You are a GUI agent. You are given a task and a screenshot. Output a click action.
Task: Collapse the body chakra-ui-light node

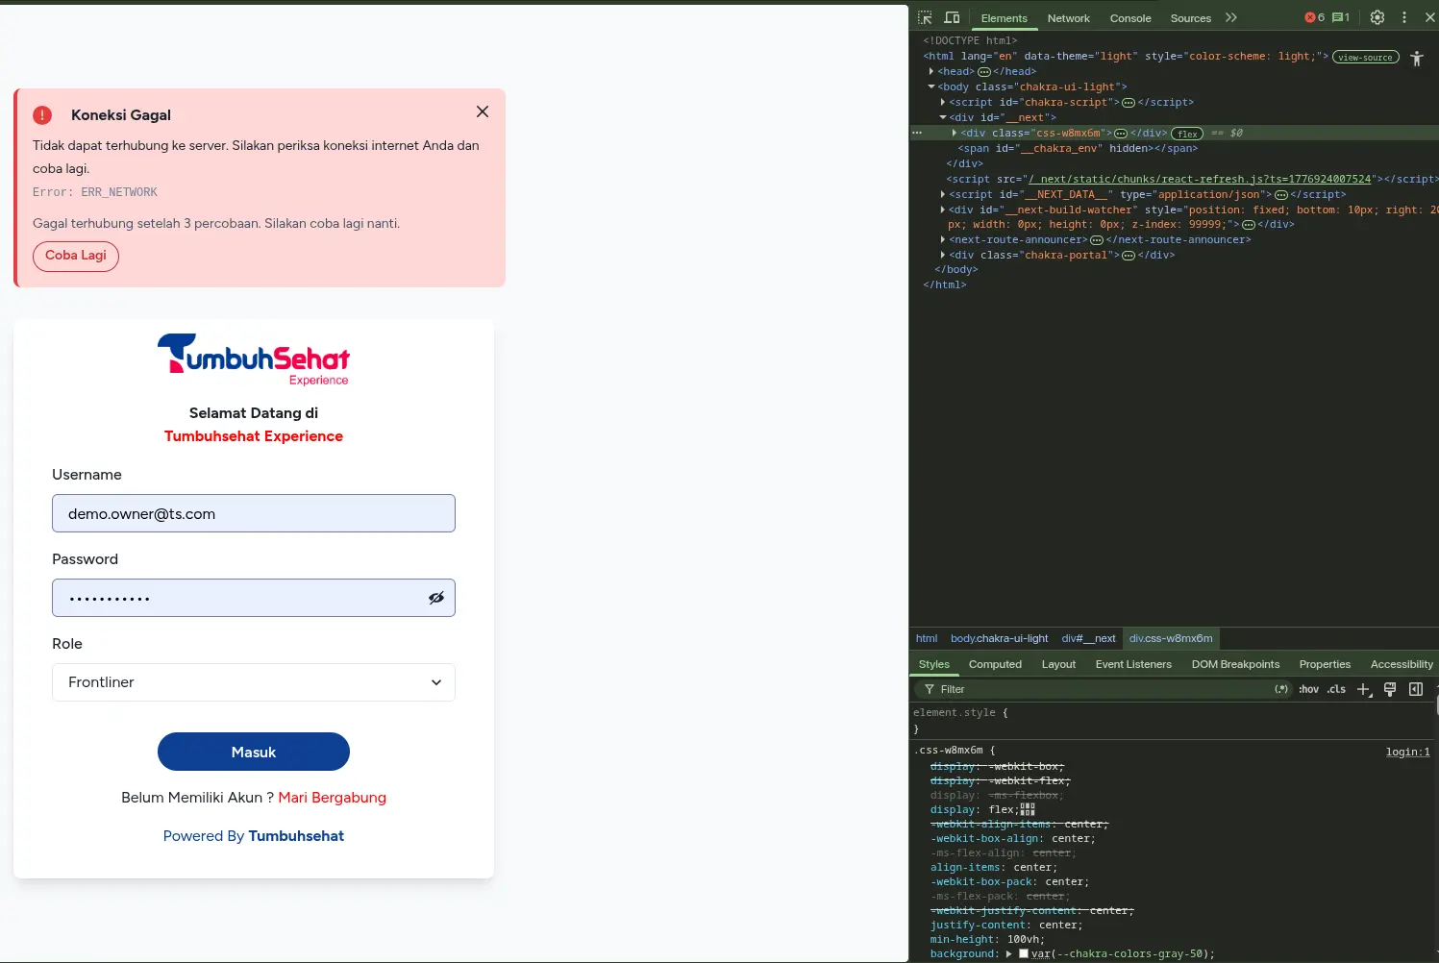coord(931,86)
